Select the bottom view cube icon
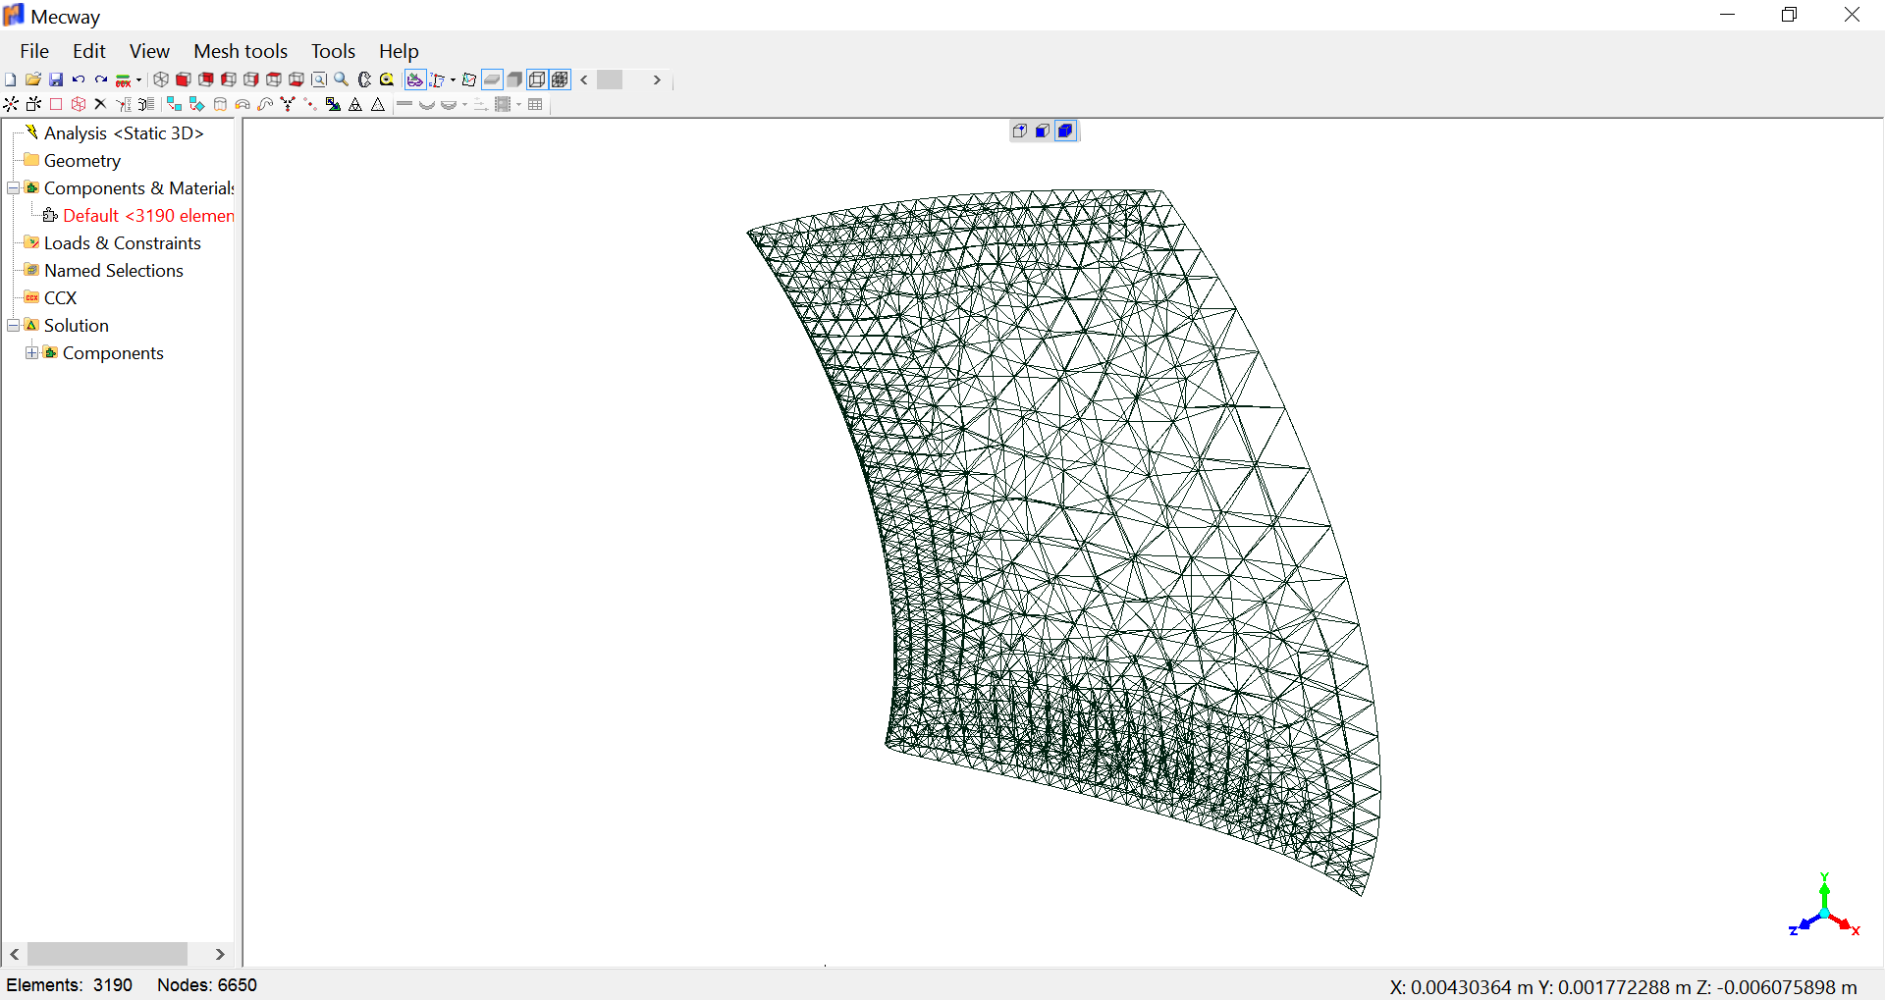 click(296, 79)
